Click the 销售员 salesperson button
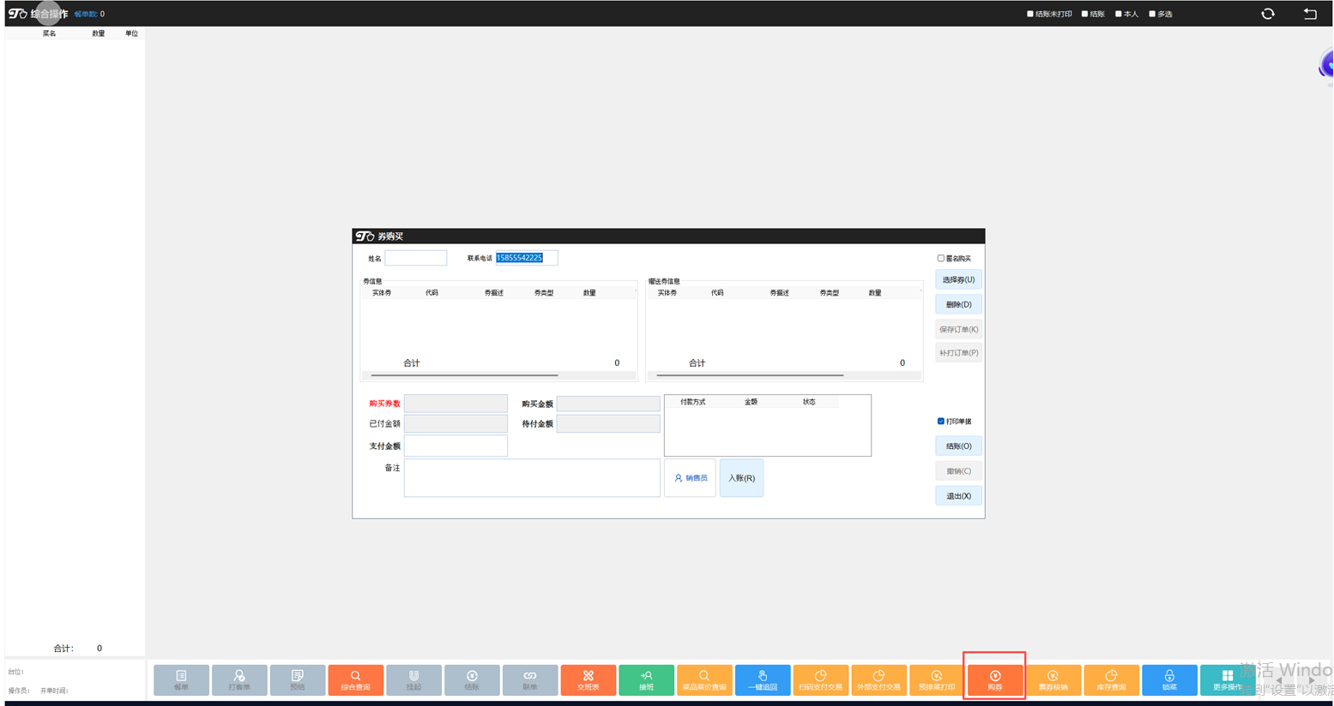The width and height of the screenshot is (1334, 706). click(690, 478)
